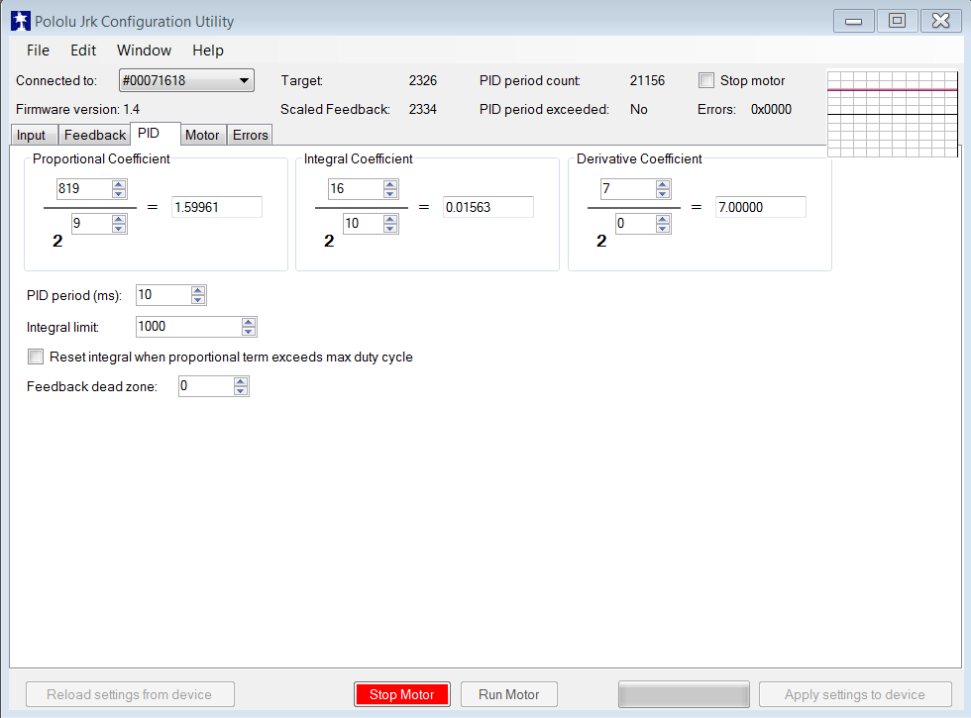This screenshot has height=718, width=971.
Task: Click the Target value 2326
Action: coord(423,80)
